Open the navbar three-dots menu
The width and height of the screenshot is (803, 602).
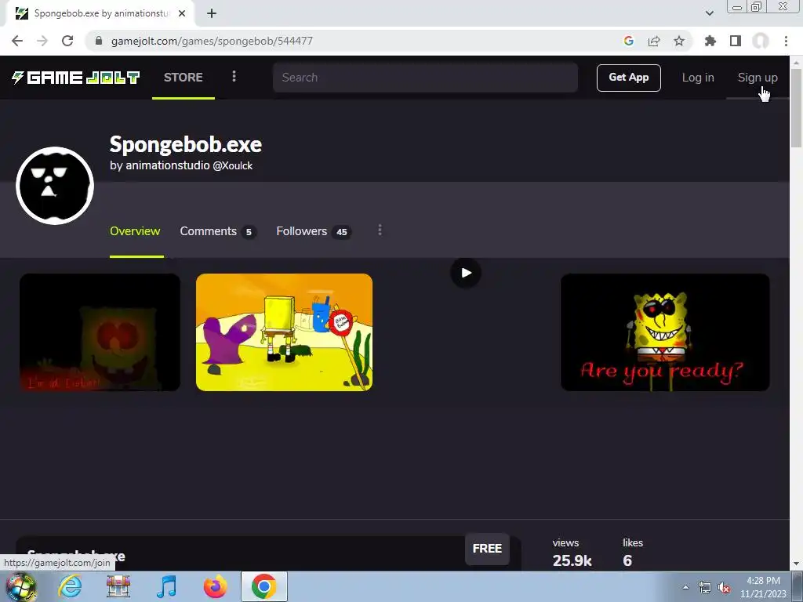[x=234, y=76]
